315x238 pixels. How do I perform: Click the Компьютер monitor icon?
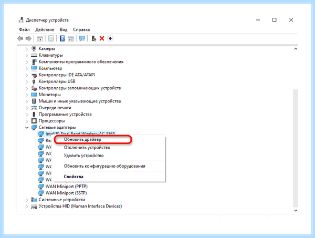point(34,68)
